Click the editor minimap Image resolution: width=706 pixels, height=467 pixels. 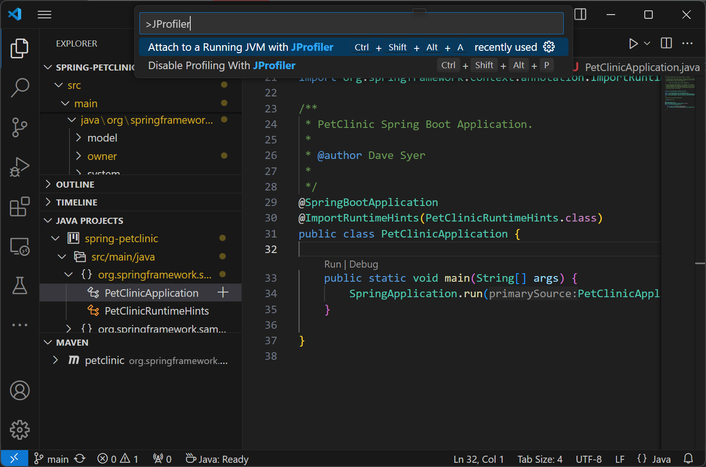pos(680,93)
